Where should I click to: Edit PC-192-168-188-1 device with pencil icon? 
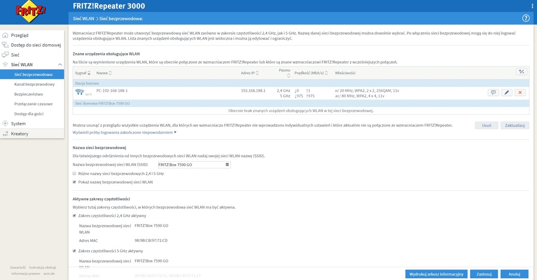pos(507,92)
